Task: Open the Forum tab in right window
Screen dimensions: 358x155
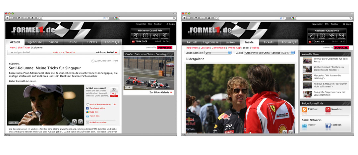Action: point(289,42)
